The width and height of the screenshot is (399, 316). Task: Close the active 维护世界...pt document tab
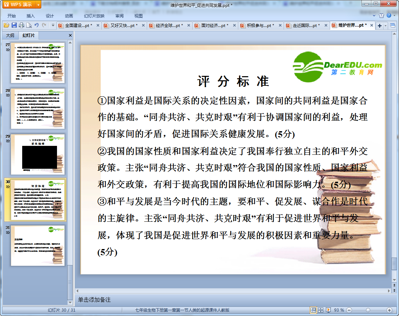(371, 26)
